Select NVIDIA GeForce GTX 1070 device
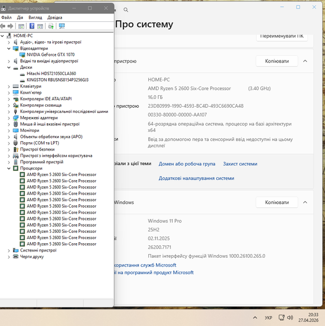 pos(51,55)
